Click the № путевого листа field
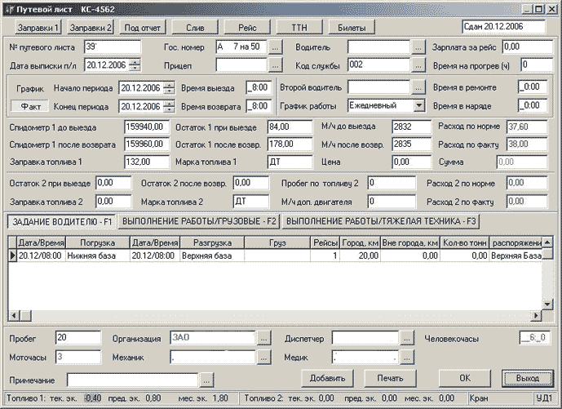 pos(113,47)
